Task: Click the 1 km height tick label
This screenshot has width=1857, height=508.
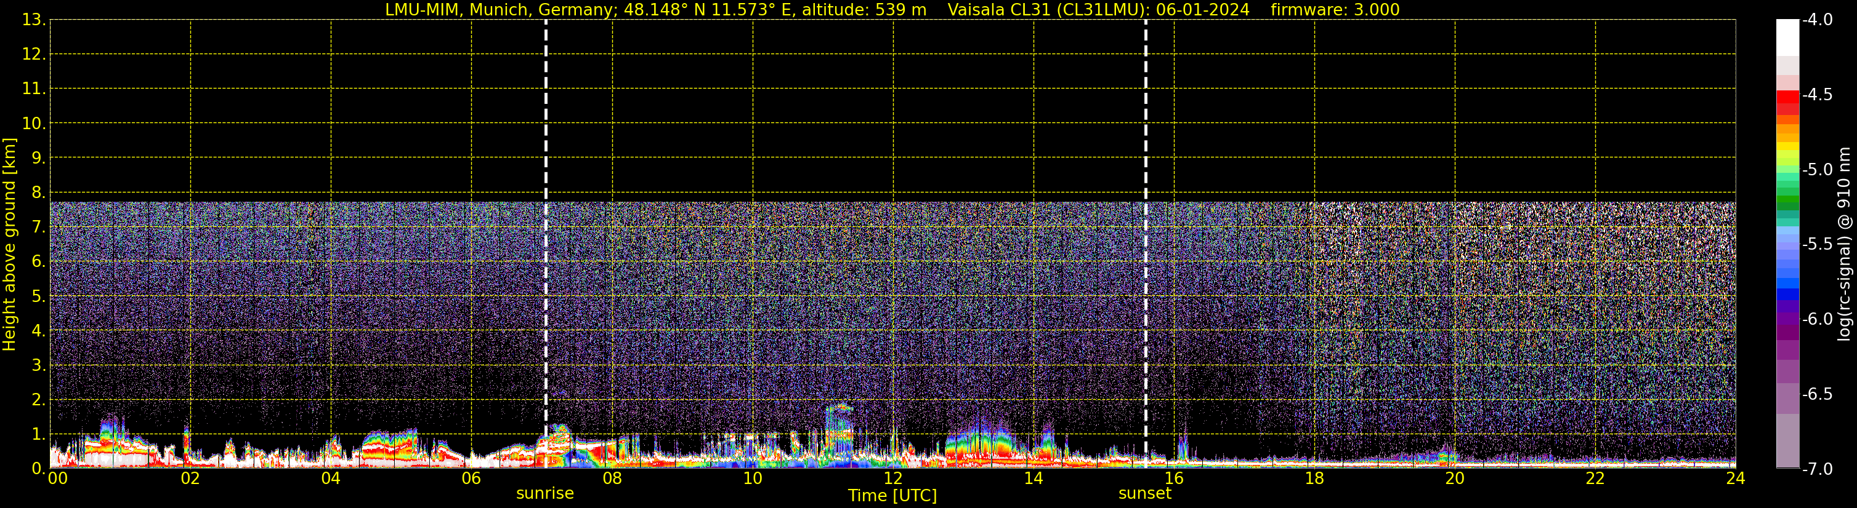Action: pyautogui.click(x=38, y=435)
